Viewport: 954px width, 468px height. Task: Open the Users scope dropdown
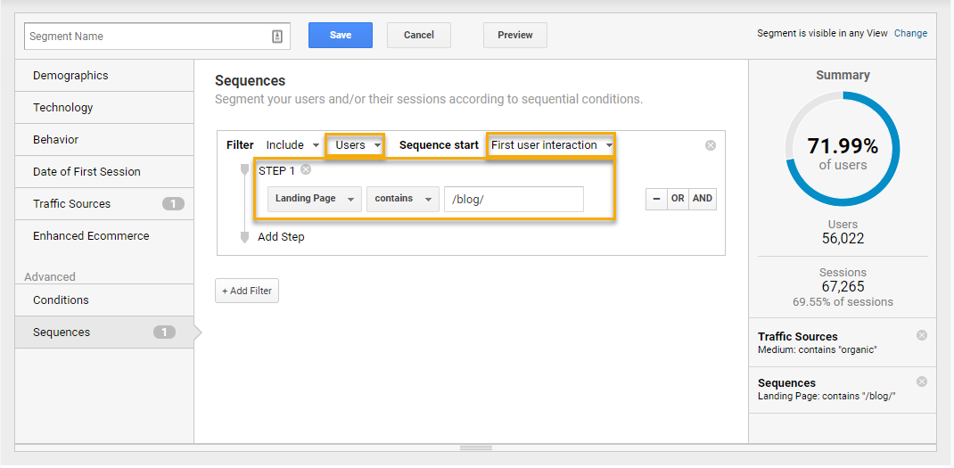click(357, 145)
